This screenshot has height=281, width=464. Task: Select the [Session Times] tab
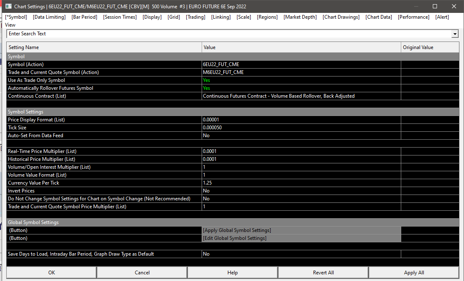120,17
